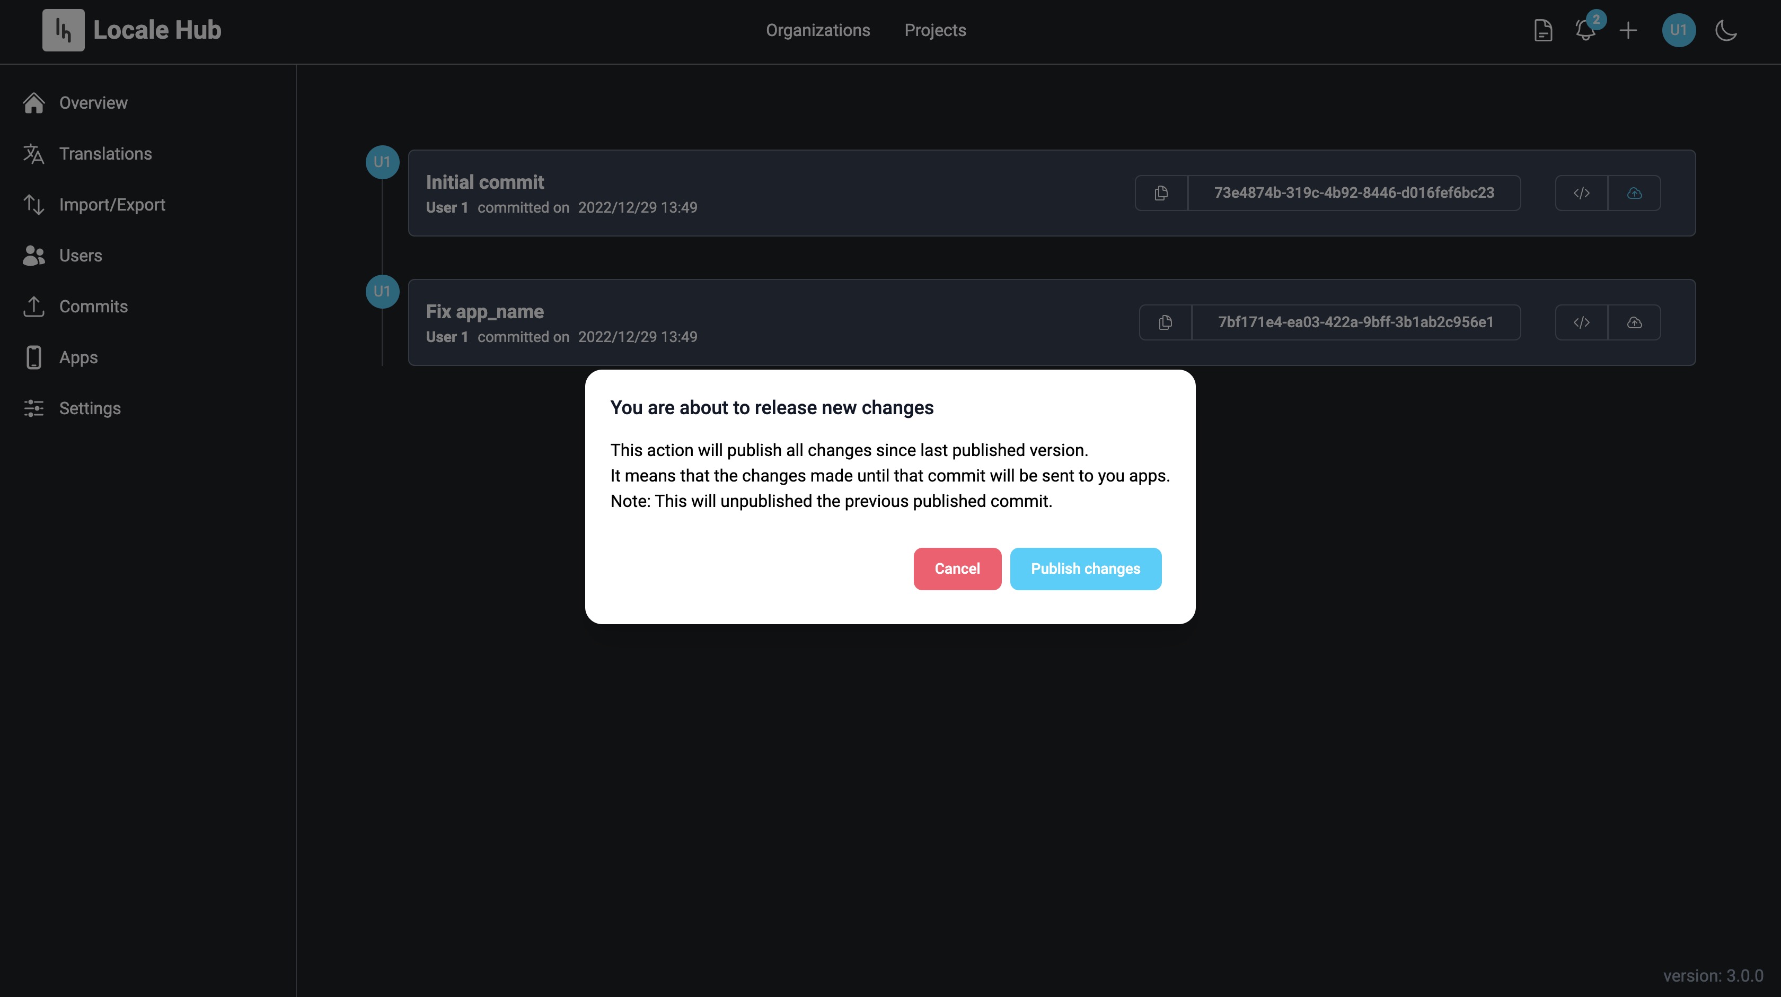1781x997 pixels.
Task: Open notifications bell with badge 2
Action: pyautogui.click(x=1585, y=30)
